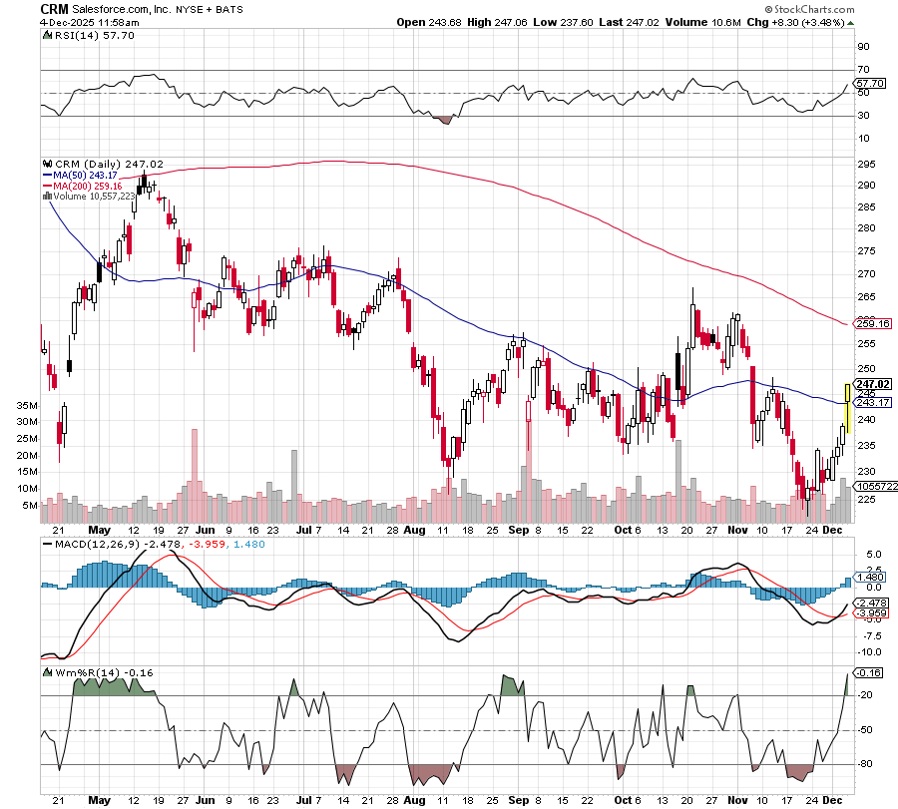898x809 pixels.
Task: Click the red MA(200) legend line marker
Action: (x=47, y=186)
